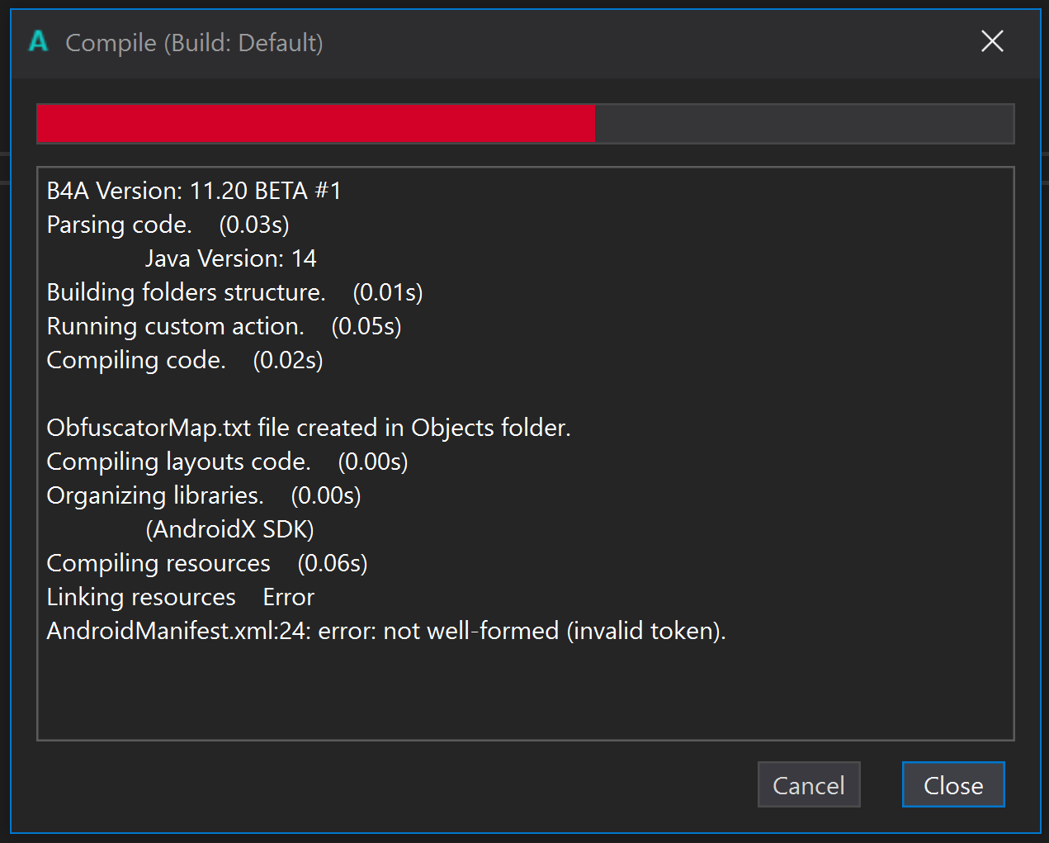The height and width of the screenshot is (843, 1049).
Task: Click the "Java Version: 14" log entry
Action: click(231, 258)
